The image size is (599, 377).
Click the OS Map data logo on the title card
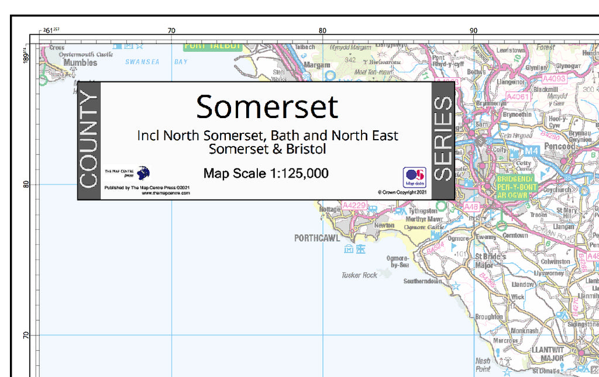click(415, 175)
